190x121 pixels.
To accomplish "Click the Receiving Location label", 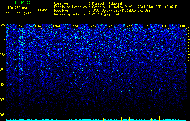I will (70, 7).
